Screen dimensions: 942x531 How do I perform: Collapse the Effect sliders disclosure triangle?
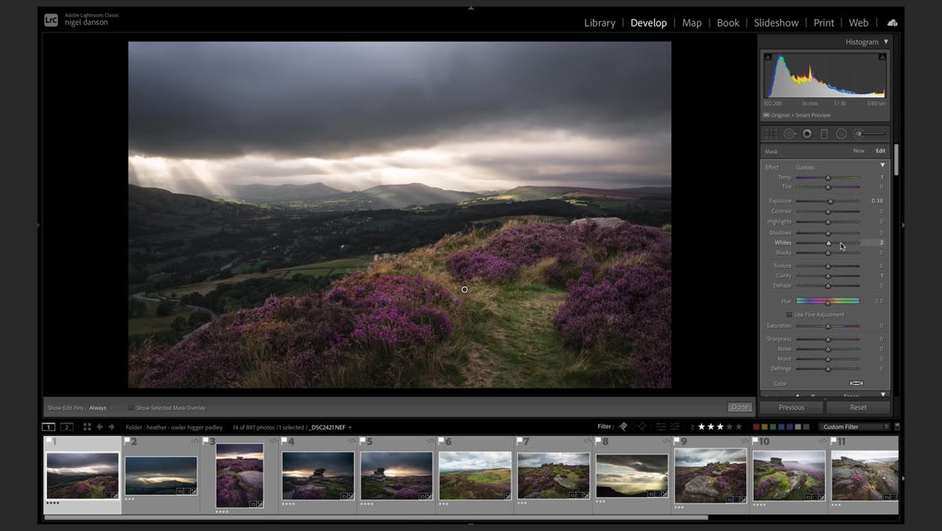[882, 166]
